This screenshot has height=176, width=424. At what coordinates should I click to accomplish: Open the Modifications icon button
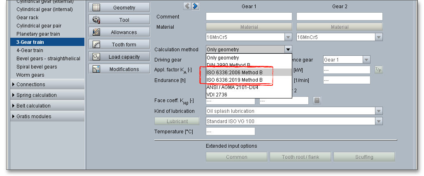97,69
